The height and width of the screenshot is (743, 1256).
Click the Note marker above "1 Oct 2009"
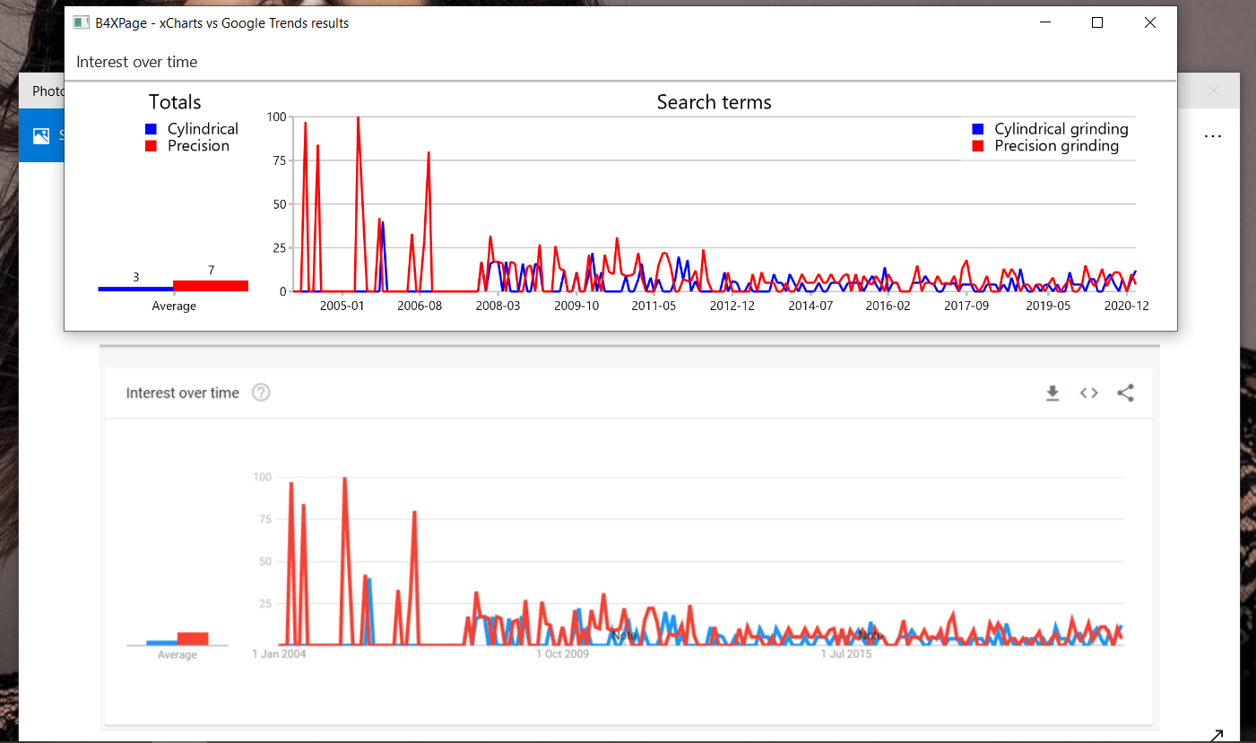coord(624,635)
